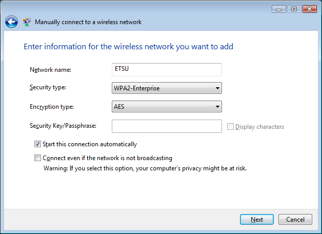Click the wireless network wizard icon
322x234 pixels.
click(x=27, y=22)
